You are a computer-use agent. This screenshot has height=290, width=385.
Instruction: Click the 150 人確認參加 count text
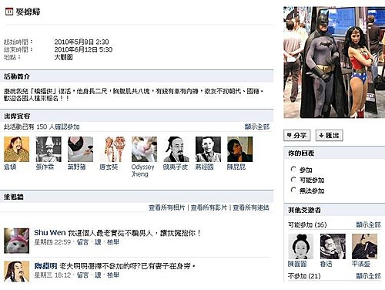pyautogui.click(x=58, y=126)
